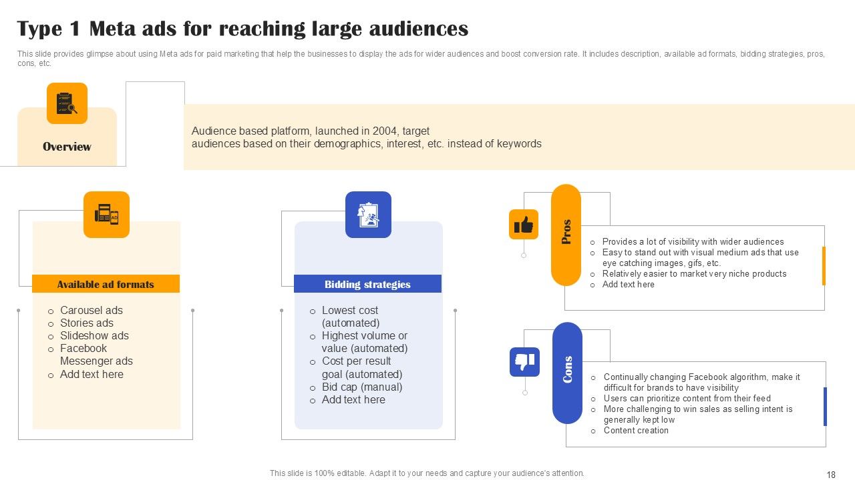
Task: Select the Lowest cost (automated) bullet
Action: point(351,317)
